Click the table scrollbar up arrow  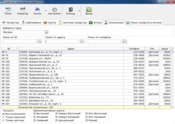(172, 49)
